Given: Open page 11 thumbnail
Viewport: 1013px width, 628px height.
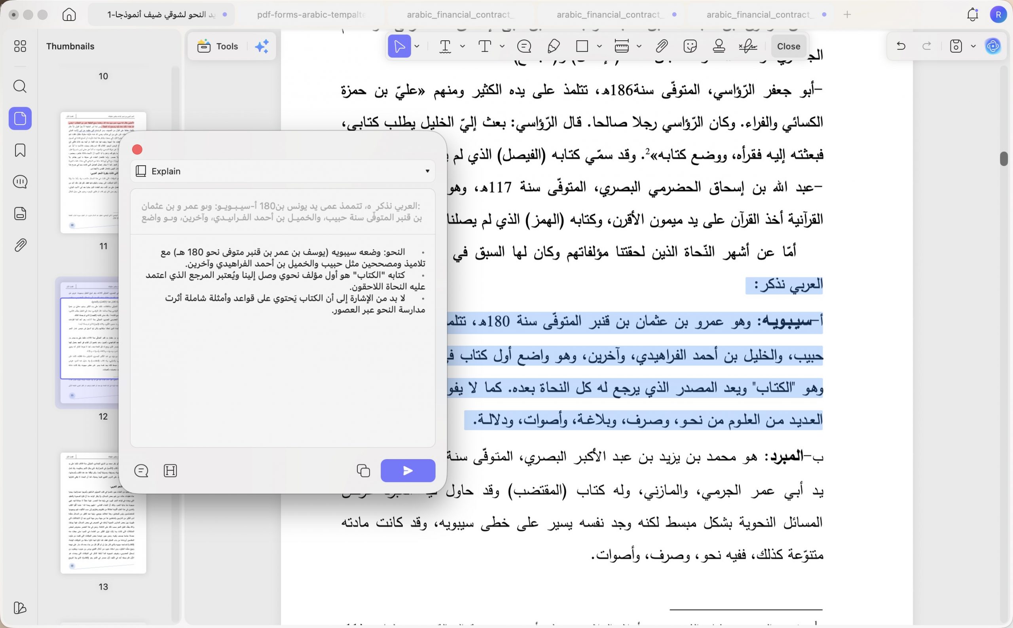Looking at the screenshot, I should click(103, 172).
